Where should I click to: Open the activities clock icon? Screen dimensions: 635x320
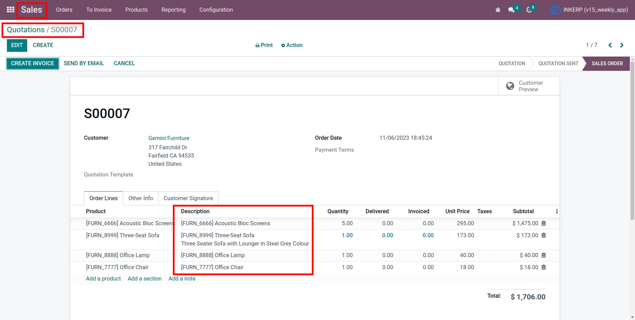tap(529, 10)
